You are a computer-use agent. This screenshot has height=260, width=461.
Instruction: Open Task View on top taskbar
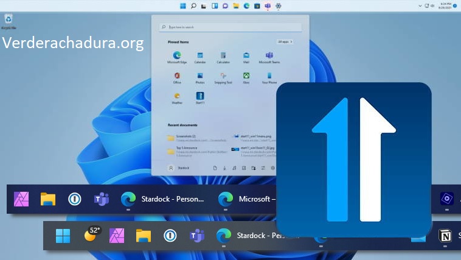204,6
